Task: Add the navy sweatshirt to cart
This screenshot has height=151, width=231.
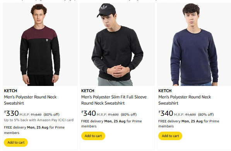Action: click(x=170, y=136)
